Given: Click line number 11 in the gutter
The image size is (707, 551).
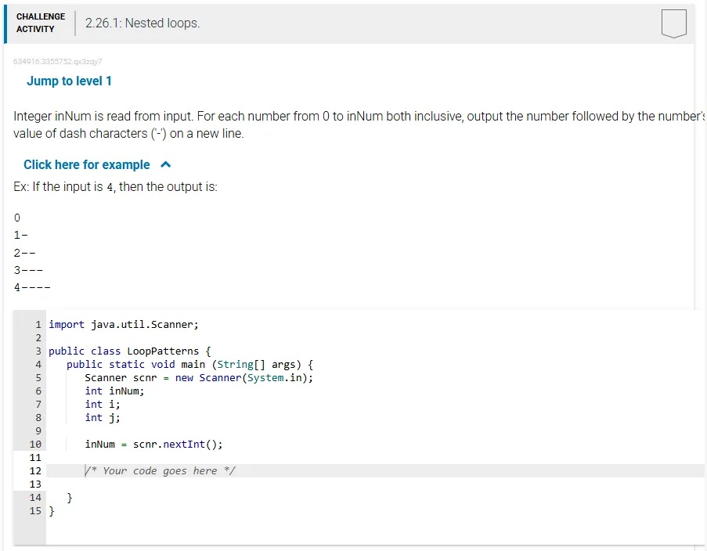Looking at the screenshot, I should pyautogui.click(x=35, y=458).
